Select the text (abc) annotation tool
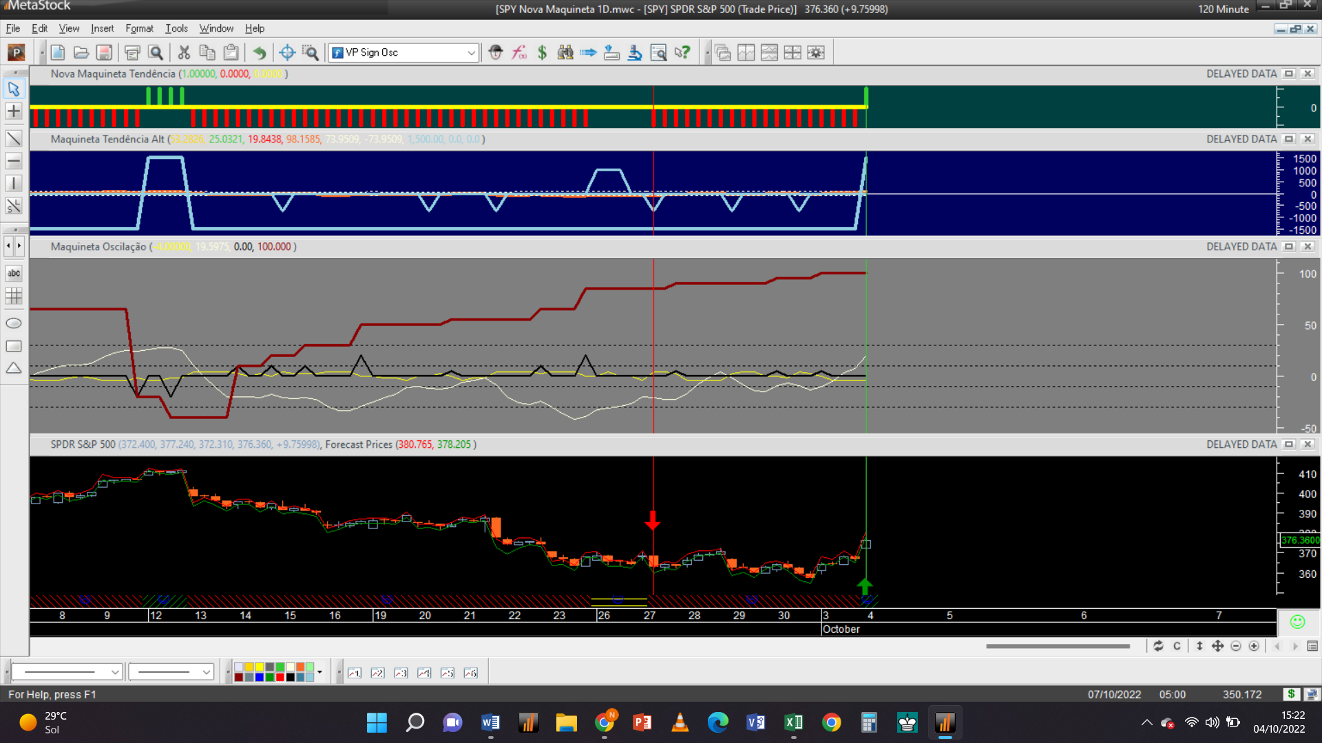 coord(14,273)
